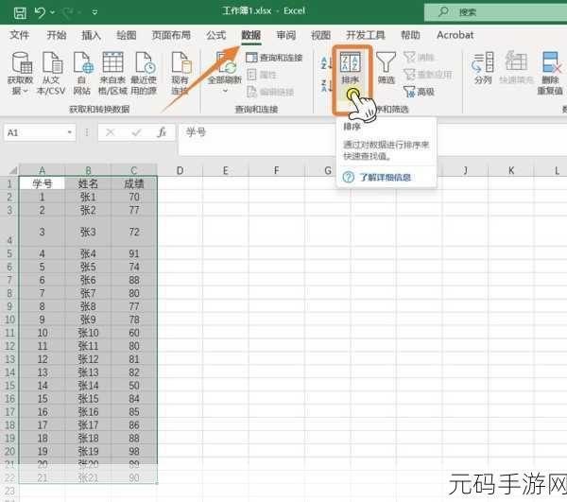567x502 pixels.
Task: Click cell containing 张4
Action: click(88, 253)
